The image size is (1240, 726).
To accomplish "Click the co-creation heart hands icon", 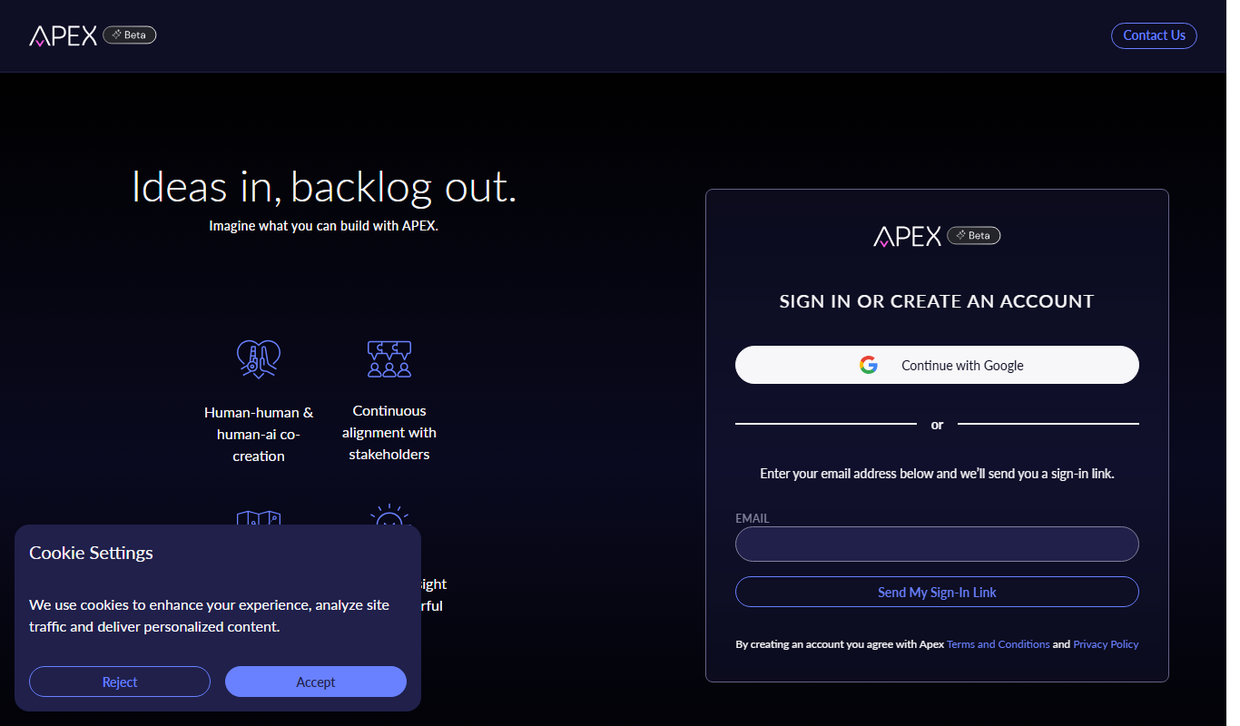I will tap(259, 358).
